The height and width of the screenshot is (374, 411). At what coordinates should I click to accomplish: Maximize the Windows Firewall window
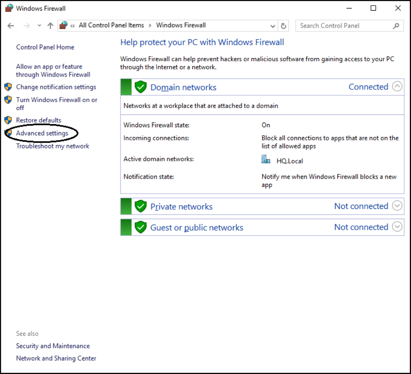click(373, 8)
